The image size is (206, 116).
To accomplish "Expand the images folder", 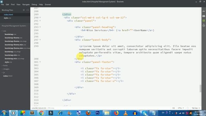I will (5, 69).
